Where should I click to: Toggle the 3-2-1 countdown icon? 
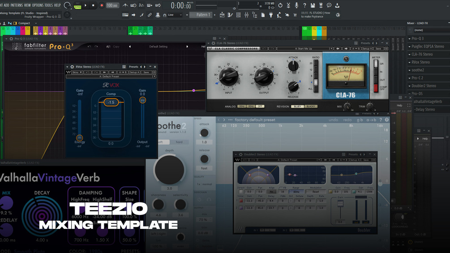coord(141,5)
